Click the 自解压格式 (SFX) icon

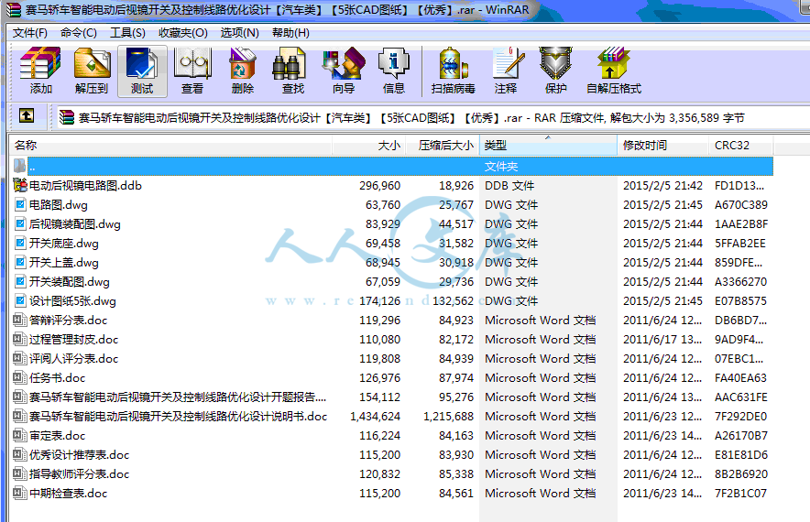click(x=614, y=71)
